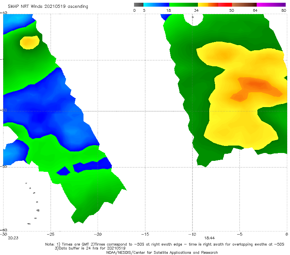The width and height of the screenshot is (290, 255).
Task: Click the small yellow oval wind patch at left
Action: pyautogui.click(x=30, y=43)
